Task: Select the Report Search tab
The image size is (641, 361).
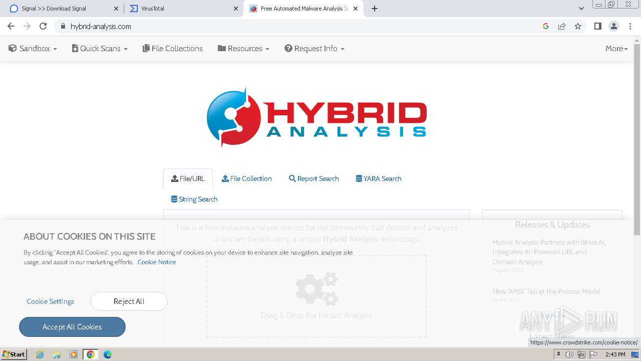Action: 314,178
